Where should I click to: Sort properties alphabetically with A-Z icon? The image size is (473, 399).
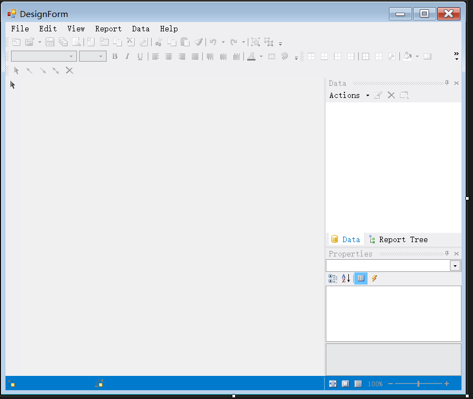[346, 278]
